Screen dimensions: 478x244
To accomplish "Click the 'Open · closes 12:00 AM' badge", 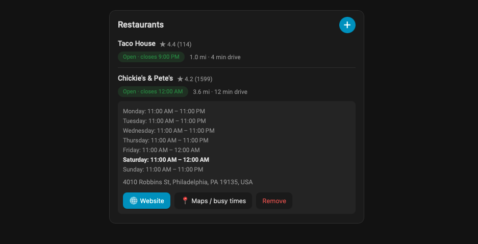I will pyautogui.click(x=153, y=91).
